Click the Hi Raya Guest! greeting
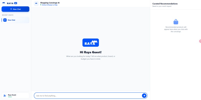This screenshot has height=100, width=201. point(91,52)
